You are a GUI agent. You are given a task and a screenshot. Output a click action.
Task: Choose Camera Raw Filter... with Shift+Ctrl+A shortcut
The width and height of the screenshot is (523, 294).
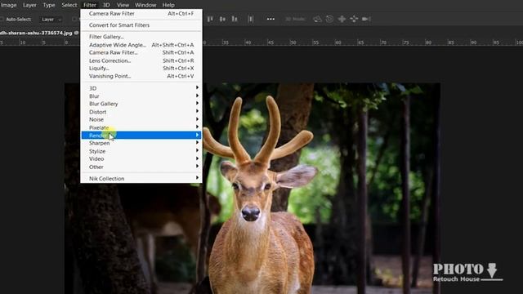click(141, 52)
